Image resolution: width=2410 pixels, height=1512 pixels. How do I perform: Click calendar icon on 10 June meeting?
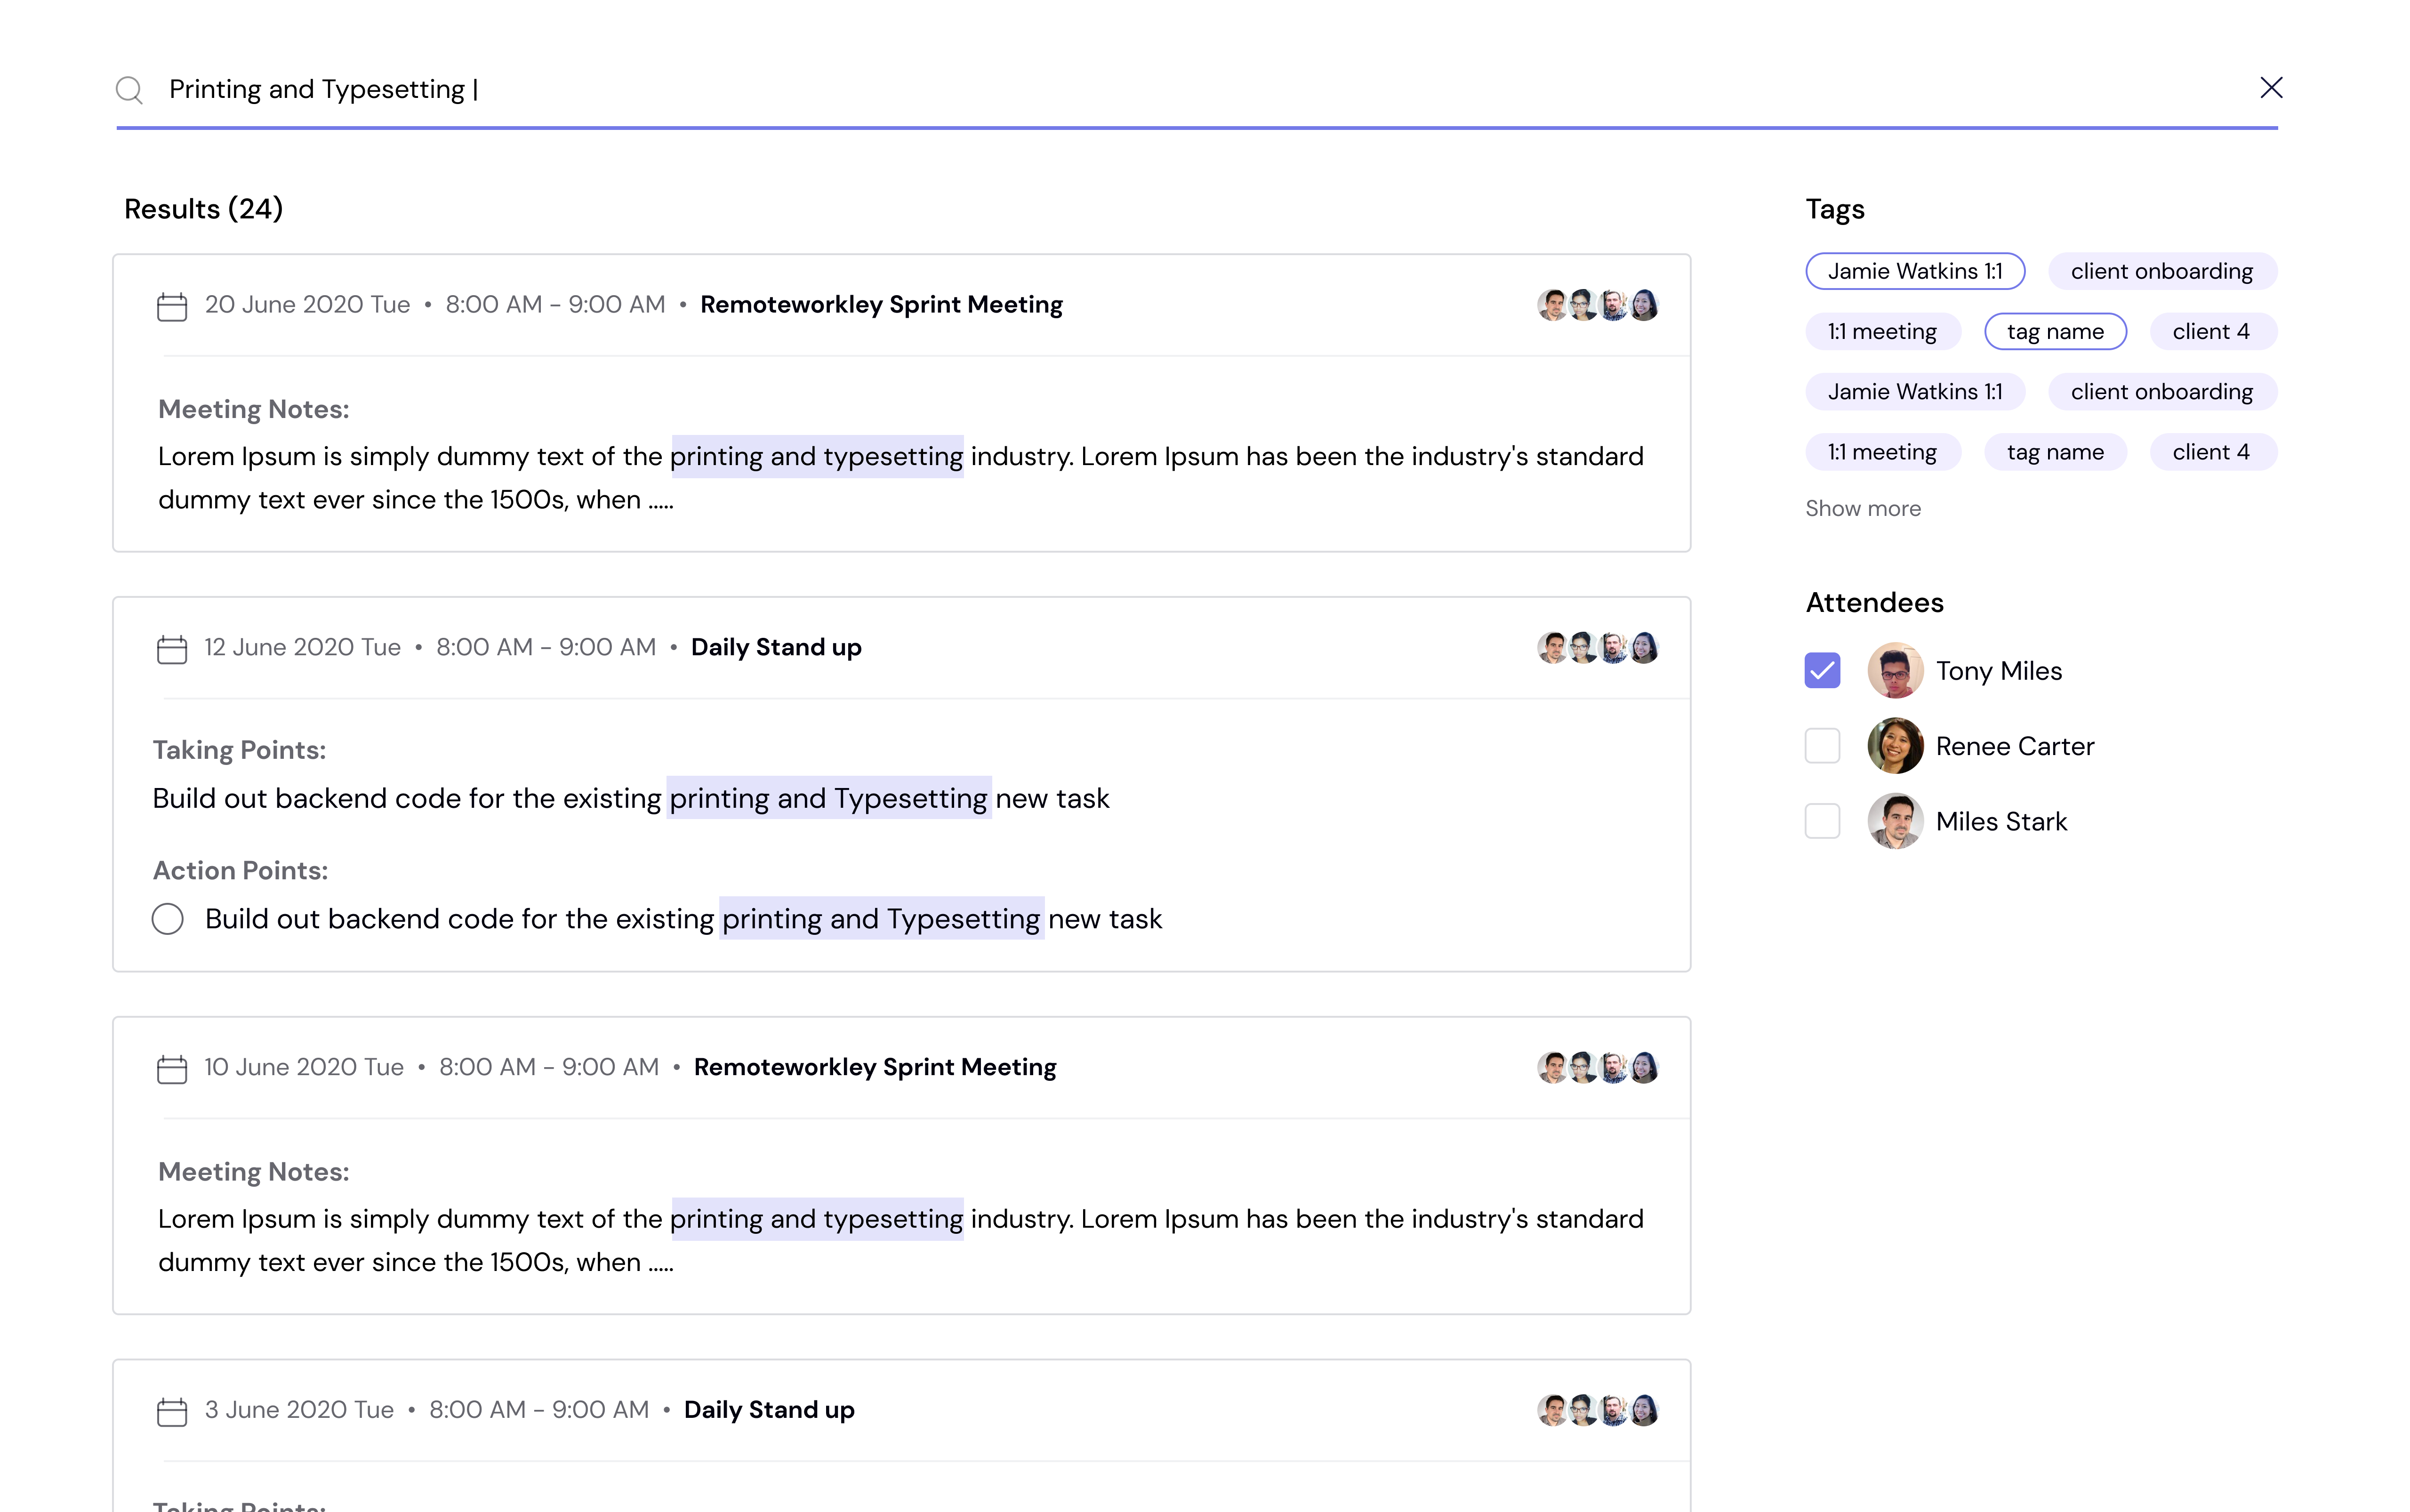172,1069
